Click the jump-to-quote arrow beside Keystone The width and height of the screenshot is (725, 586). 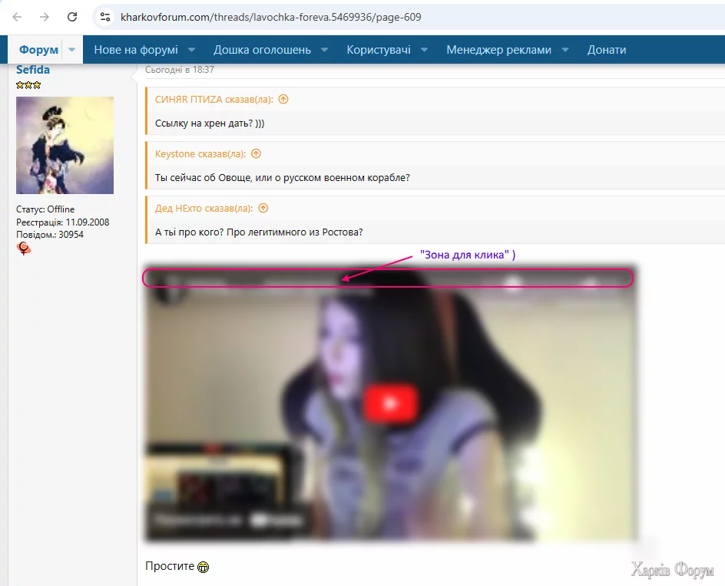coord(256,153)
